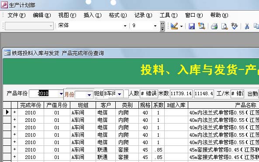Click the 客户 column header
The image size is (259, 162).
[106, 105]
